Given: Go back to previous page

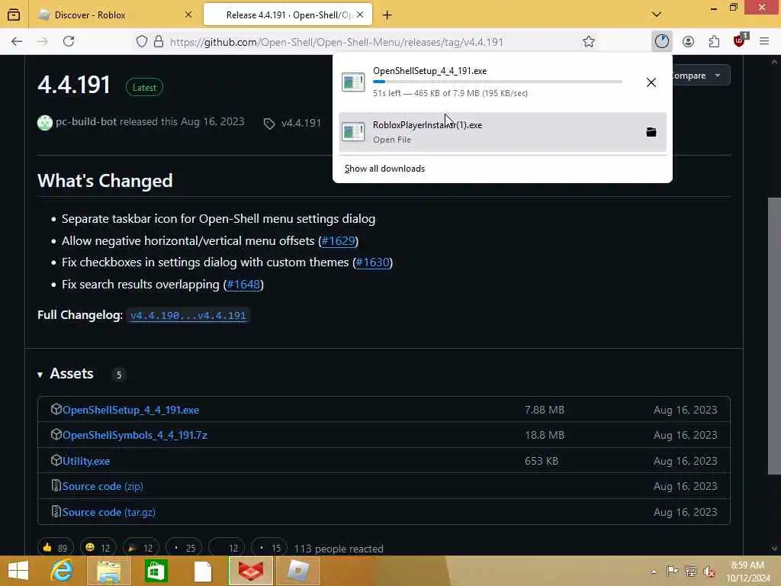Looking at the screenshot, I should tap(17, 41).
